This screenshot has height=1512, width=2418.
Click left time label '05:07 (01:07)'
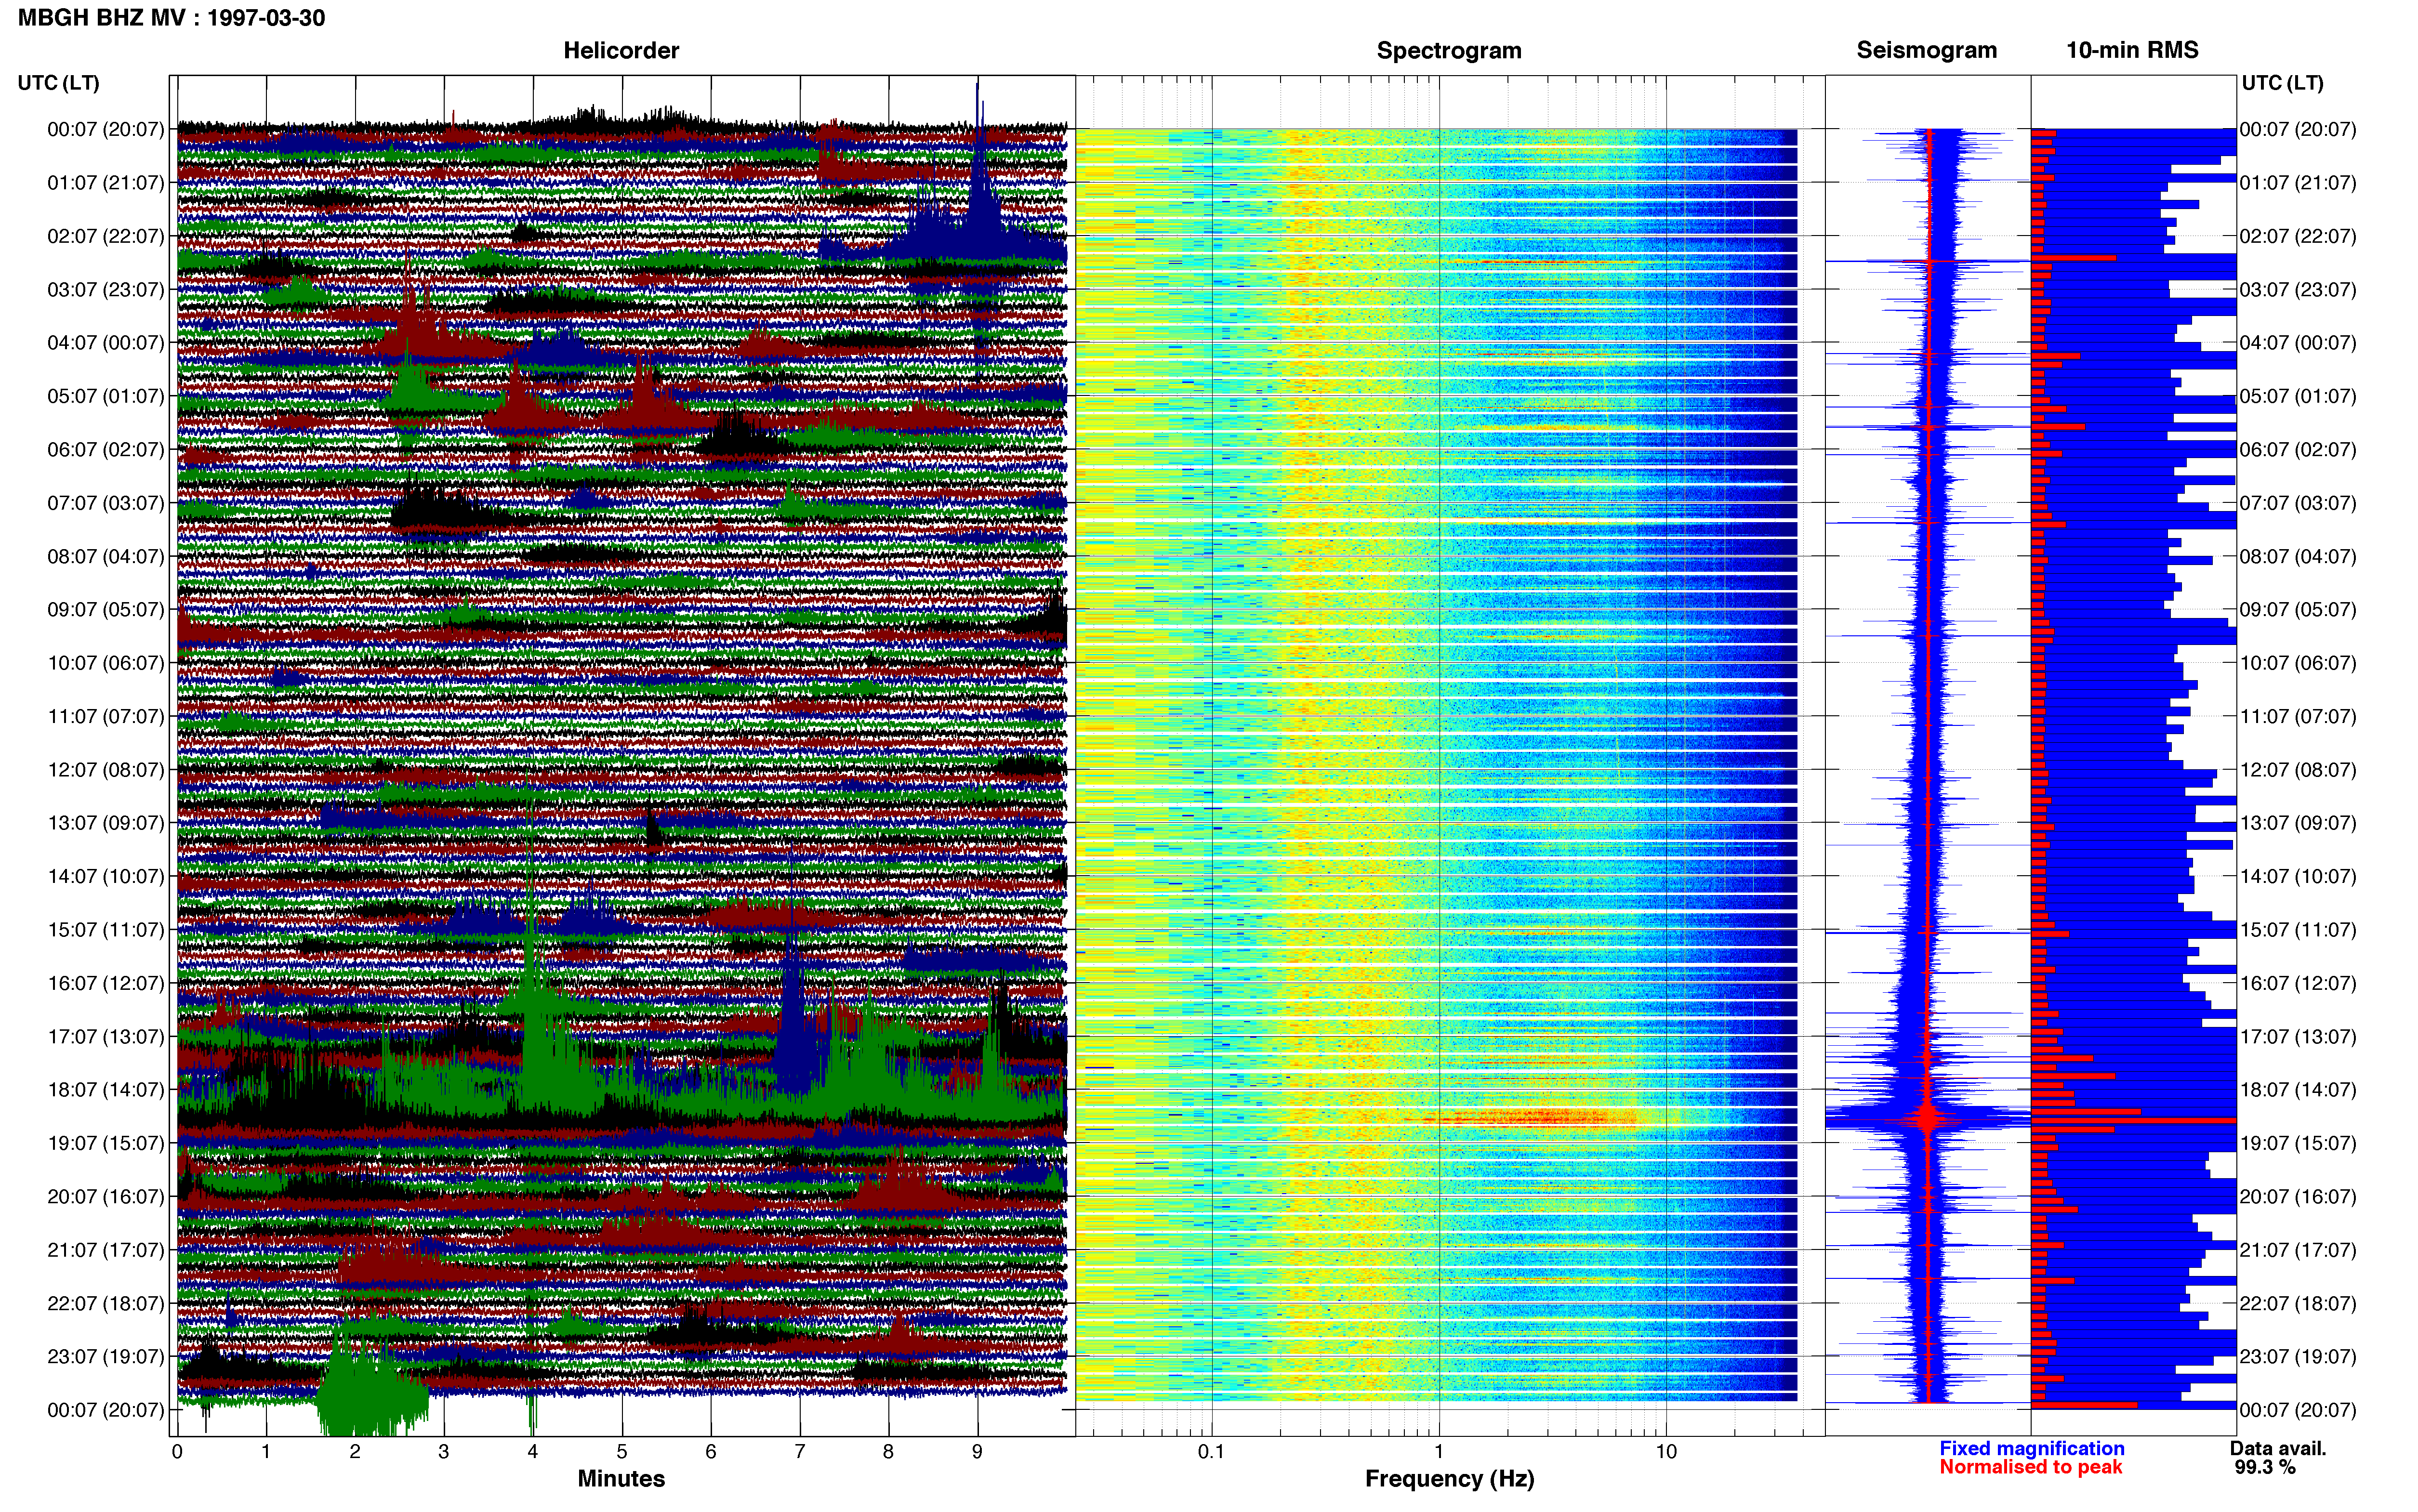tap(105, 396)
